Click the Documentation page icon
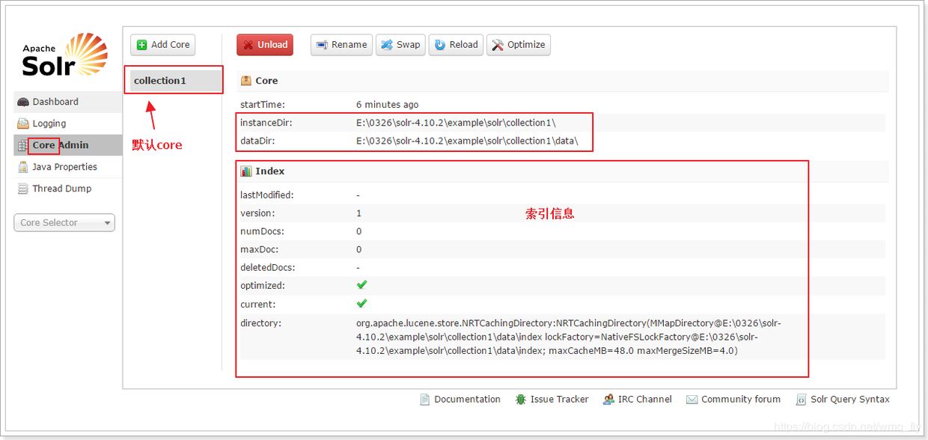 tap(425, 400)
